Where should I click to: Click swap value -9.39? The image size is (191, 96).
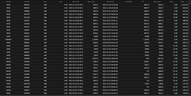(x=175, y=39)
